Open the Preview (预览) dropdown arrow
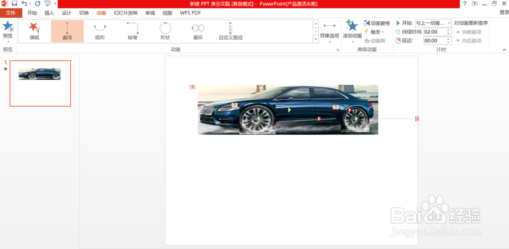This screenshot has width=509, height=249. [8, 42]
